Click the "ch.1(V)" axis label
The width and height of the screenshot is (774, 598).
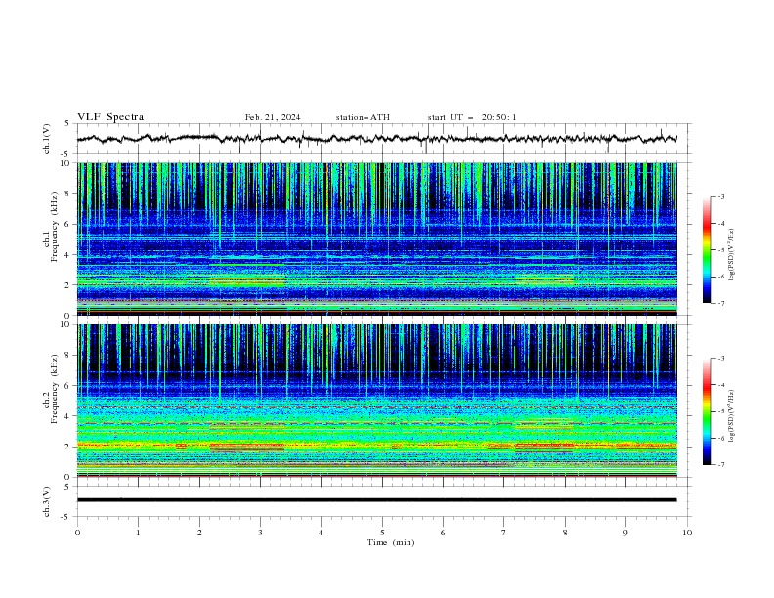pyautogui.click(x=47, y=139)
